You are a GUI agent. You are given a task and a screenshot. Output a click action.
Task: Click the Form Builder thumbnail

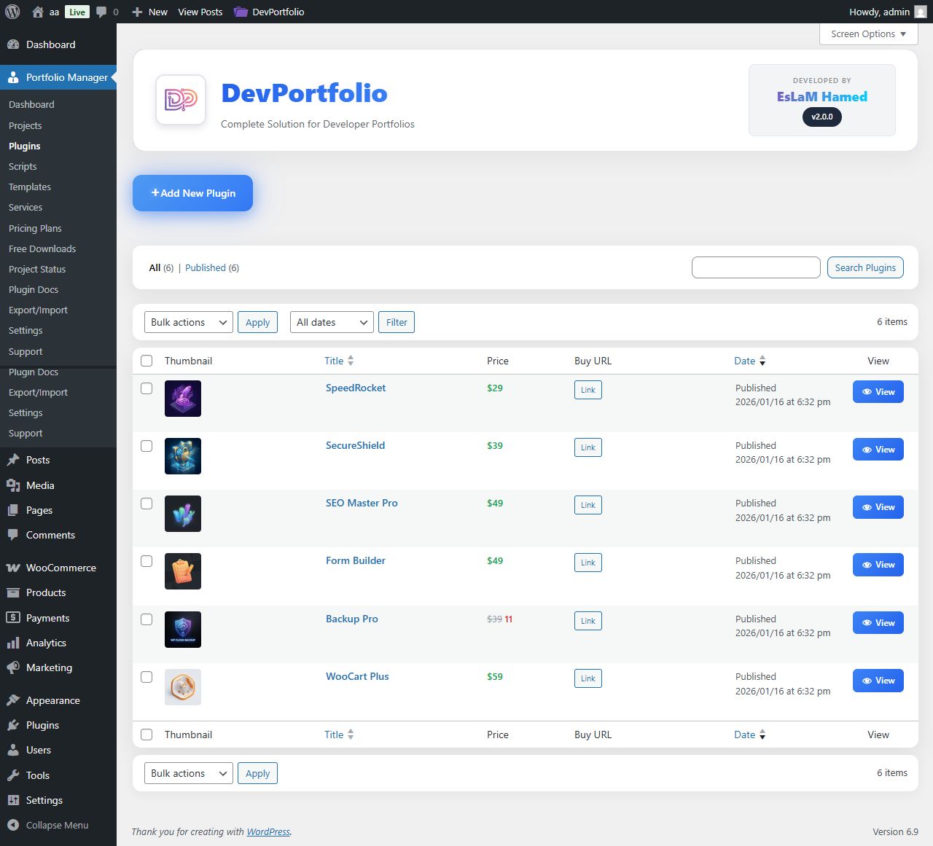pos(183,571)
